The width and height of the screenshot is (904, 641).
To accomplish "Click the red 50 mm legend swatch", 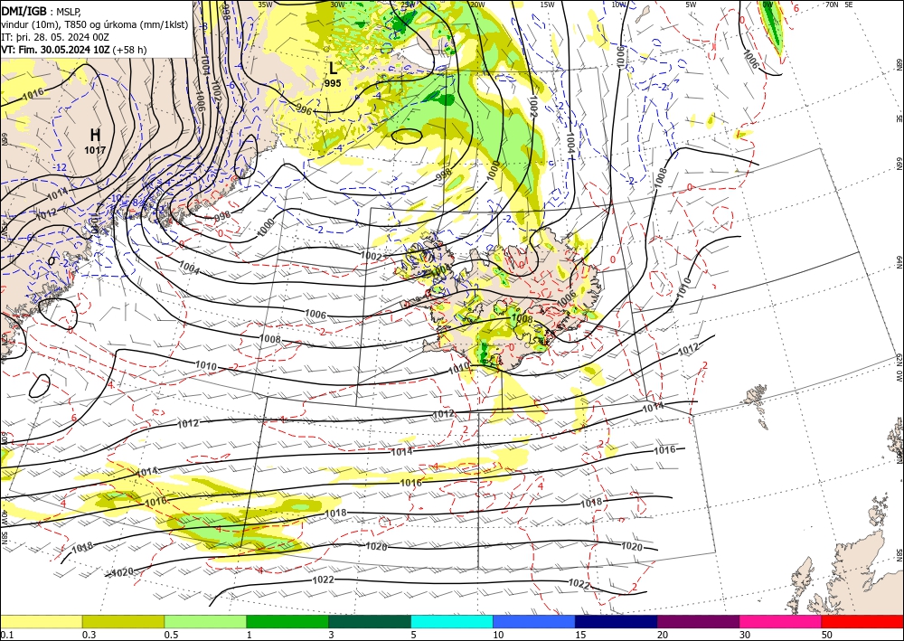I will (x=862, y=621).
